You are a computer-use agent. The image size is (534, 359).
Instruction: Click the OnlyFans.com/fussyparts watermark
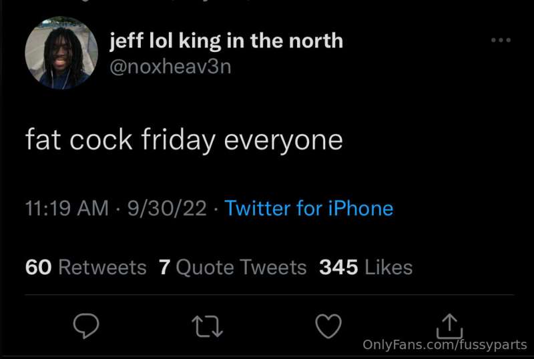(x=445, y=345)
